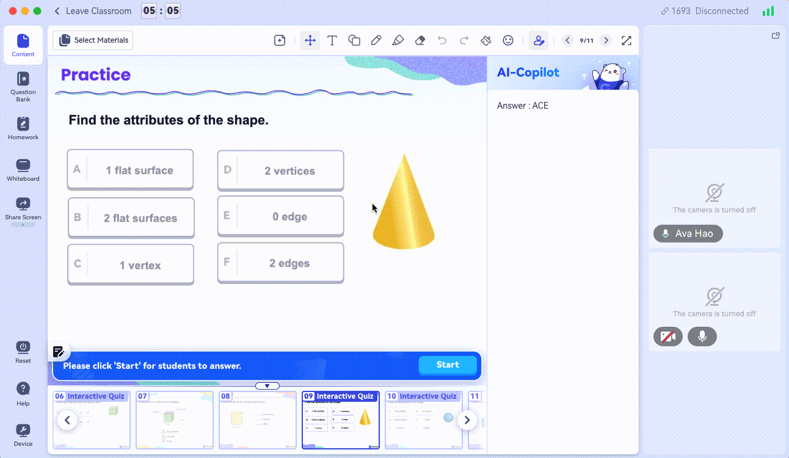The height and width of the screenshot is (458, 789).
Task: Mute your own microphone
Action: pos(702,336)
